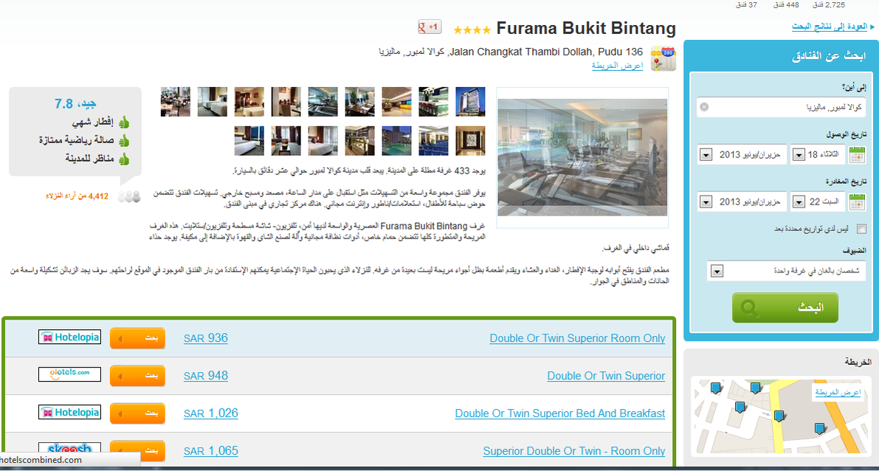Click the Furama Bukit Bintang hotel title
Image resolution: width=879 pixels, height=471 pixels.
587,29
